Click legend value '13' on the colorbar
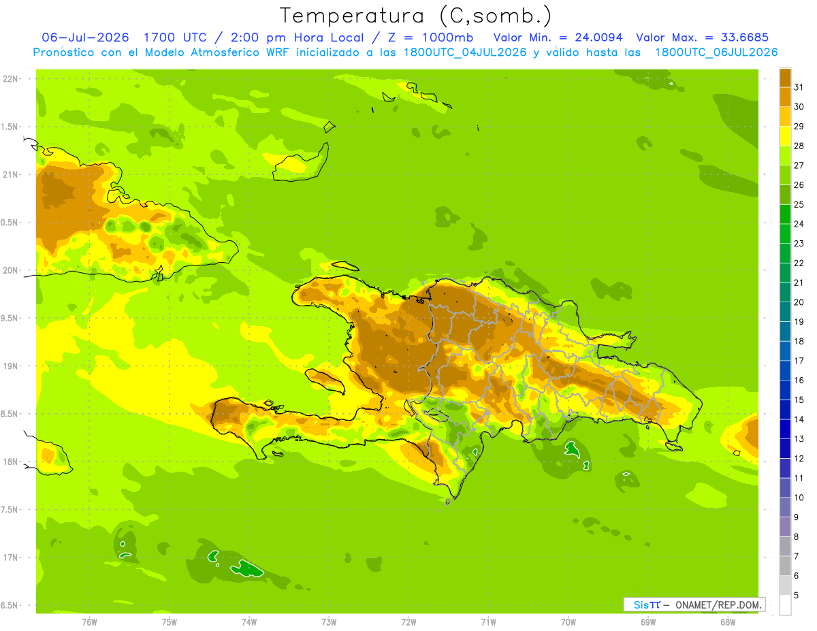Image resolution: width=817 pixels, height=631 pixels. click(x=799, y=439)
